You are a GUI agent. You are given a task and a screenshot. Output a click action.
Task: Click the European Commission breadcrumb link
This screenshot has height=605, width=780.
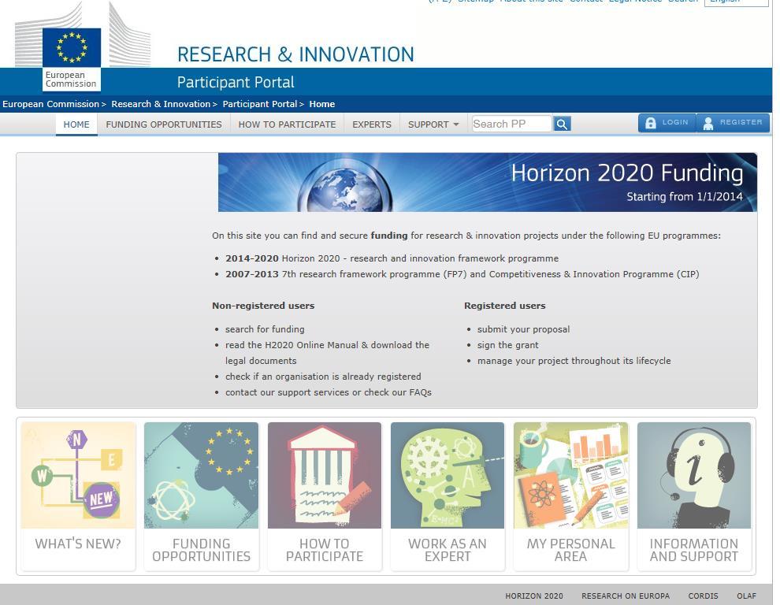coord(50,104)
